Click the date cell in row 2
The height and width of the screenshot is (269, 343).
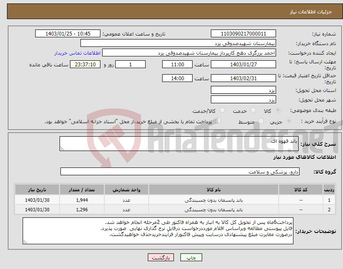37,210
